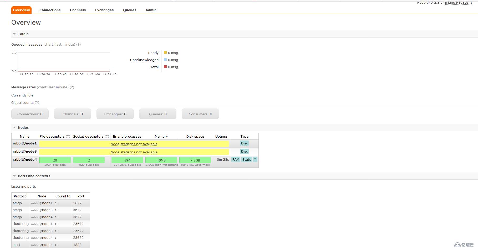Open node rabbit@node4 details
Viewport: 478px width, 248px height.
[x=25, y=159]
